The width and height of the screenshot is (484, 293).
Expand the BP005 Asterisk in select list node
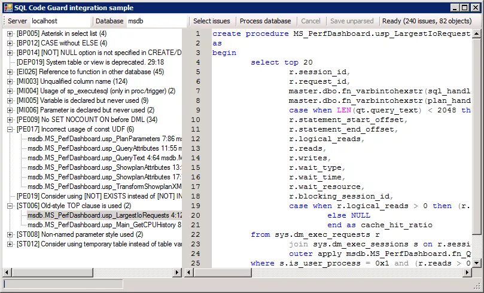tap(10, 33)
